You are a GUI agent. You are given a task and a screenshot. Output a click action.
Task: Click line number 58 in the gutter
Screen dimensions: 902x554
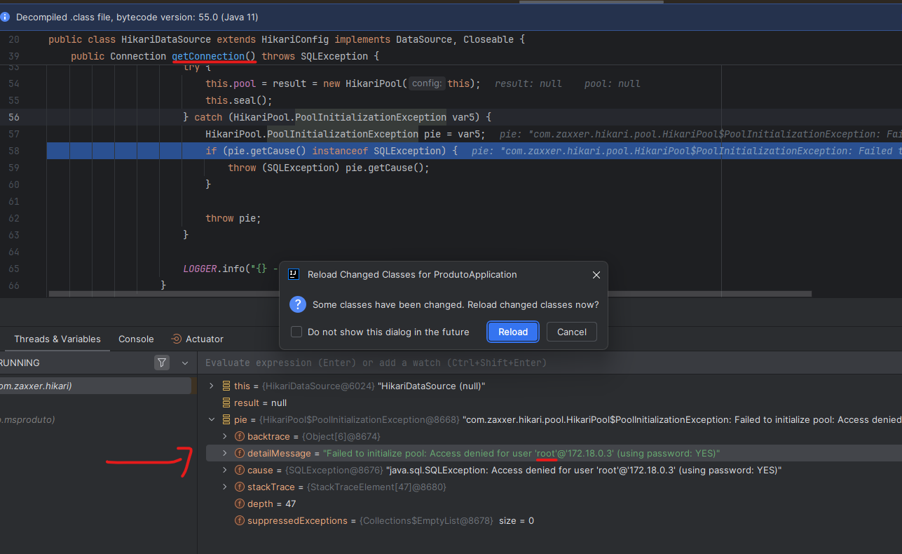[x=14, y=151]
